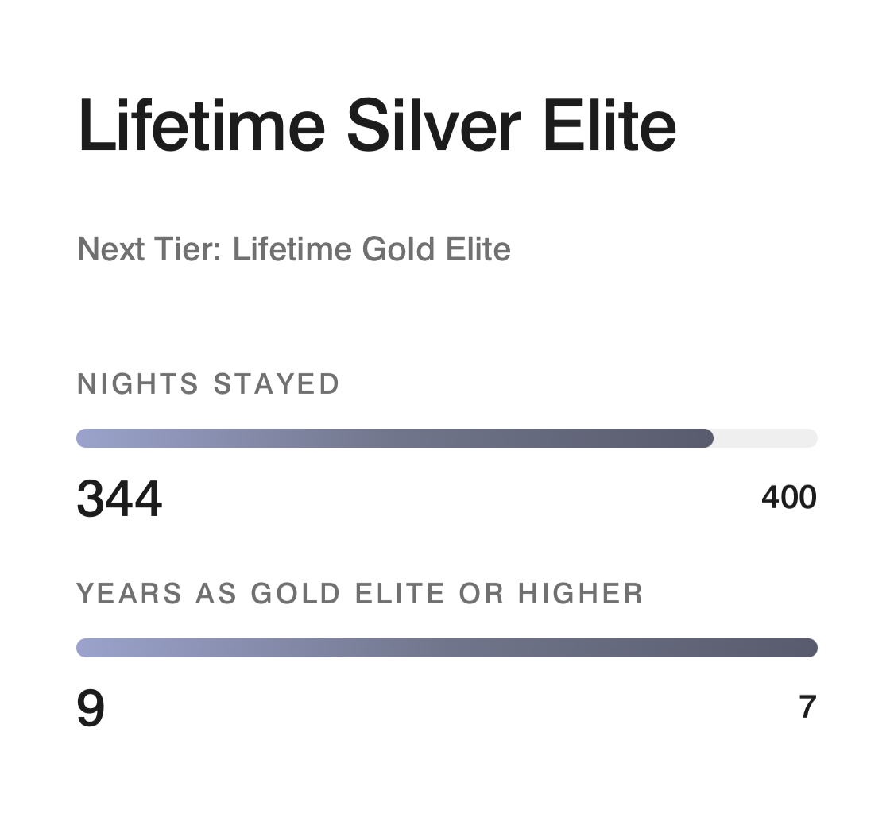
Task: Click the NIGHTS STAYED label
Action: click(x=207, y=383)
